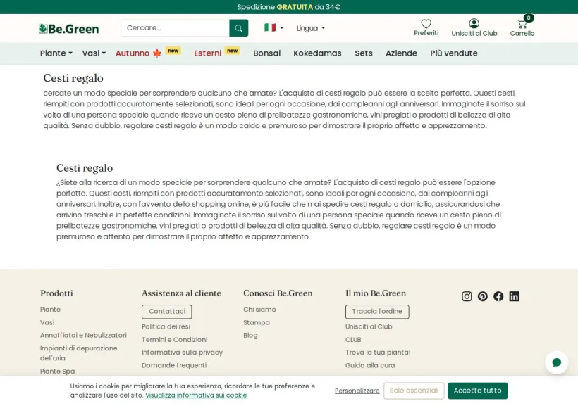Viewport: 578px width, 406px height.
Task: Open Annaffiatoi e Nebulizzatori link
Action: (83, 336)
